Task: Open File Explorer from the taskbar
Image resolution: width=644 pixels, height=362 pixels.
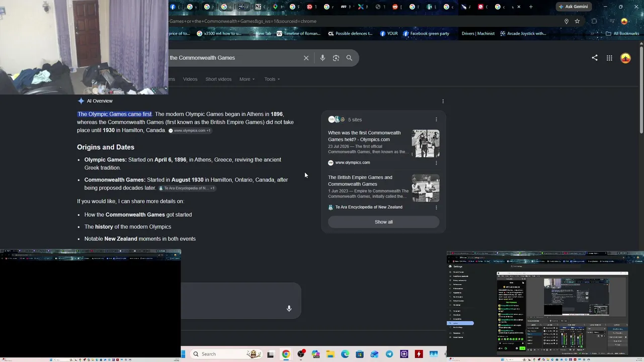Action: click(x=330, y=354)
